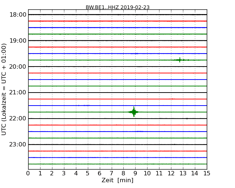Click x-axis tick label 2

coord(52,173)
